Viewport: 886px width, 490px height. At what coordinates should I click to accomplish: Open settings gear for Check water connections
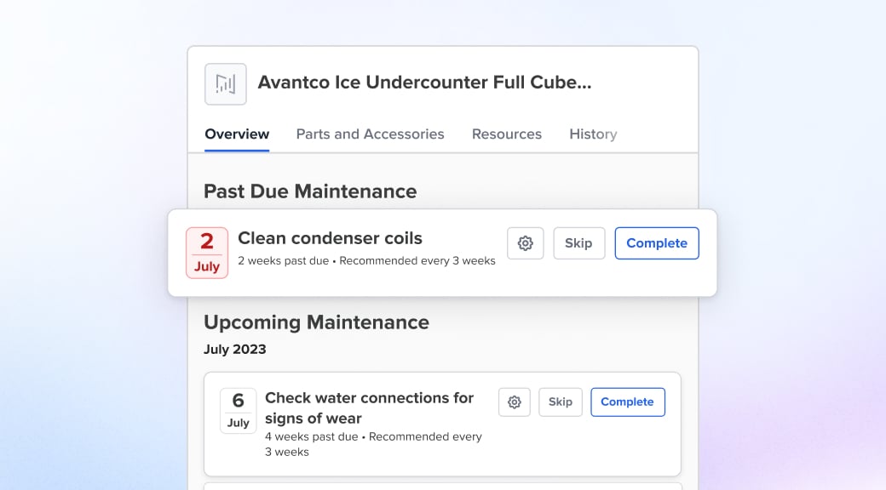click(x=515, y=402)
